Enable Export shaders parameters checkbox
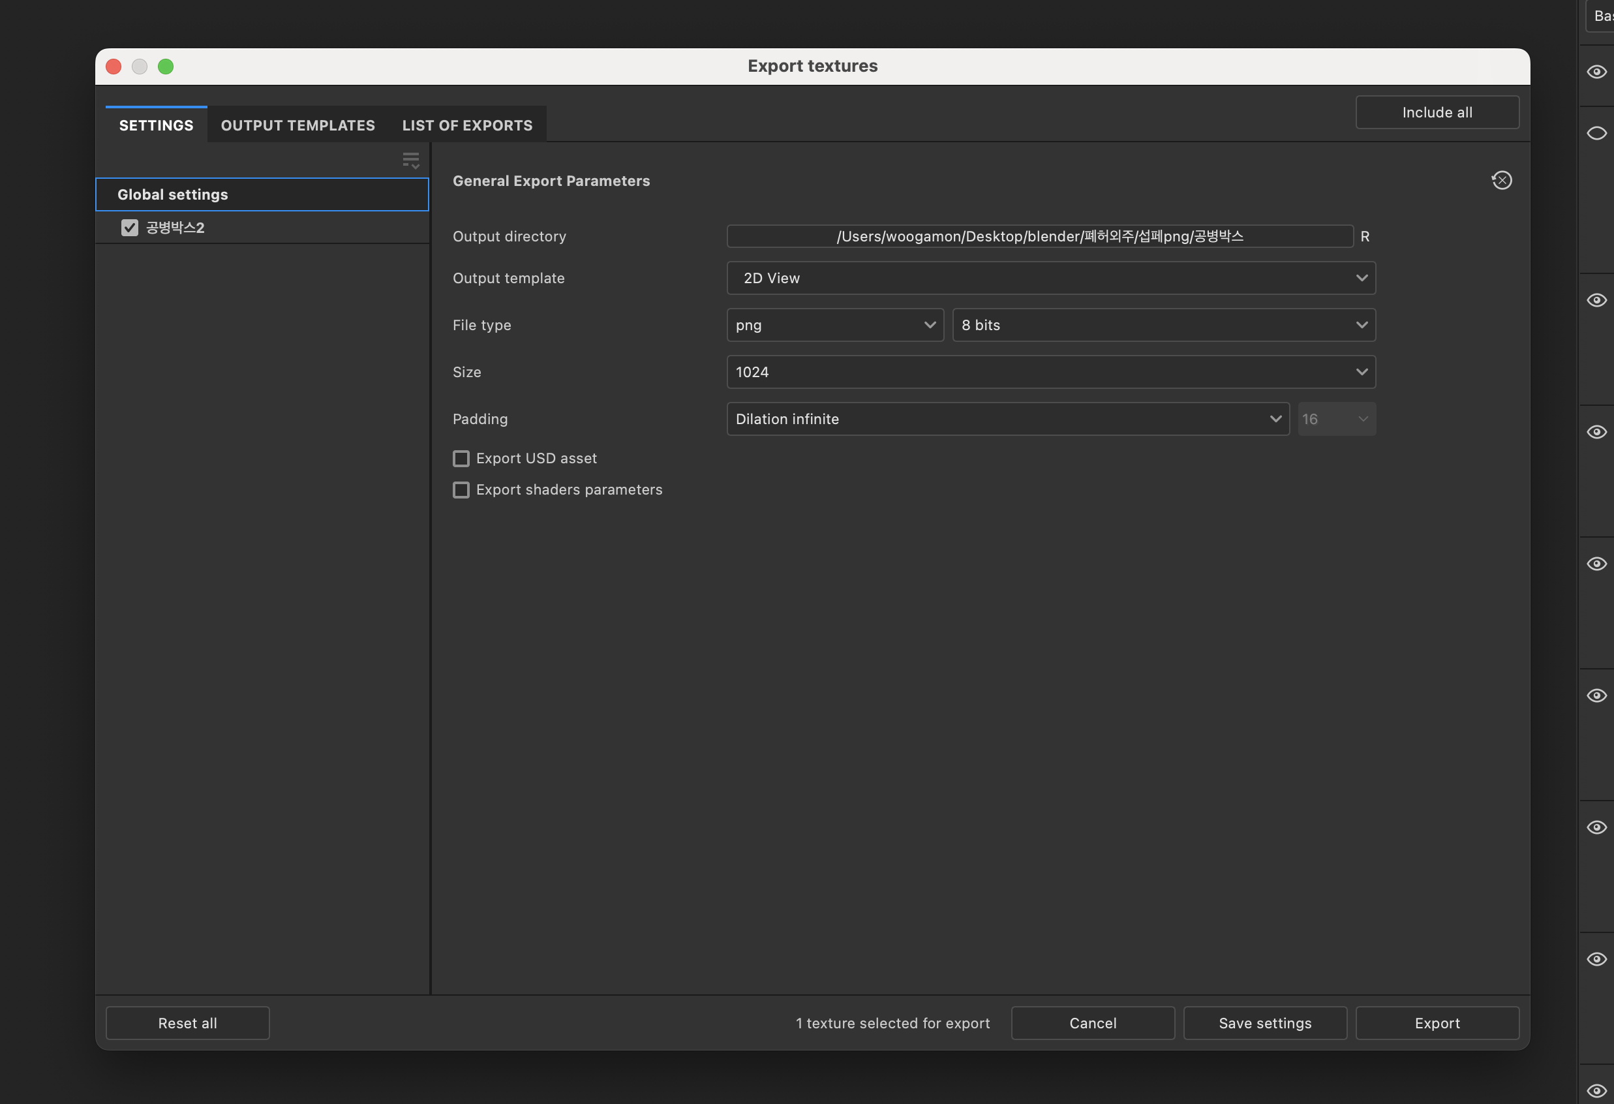Image resolution: width=1614 pixels, height=1104 pixels. click(x=461, y=490)
